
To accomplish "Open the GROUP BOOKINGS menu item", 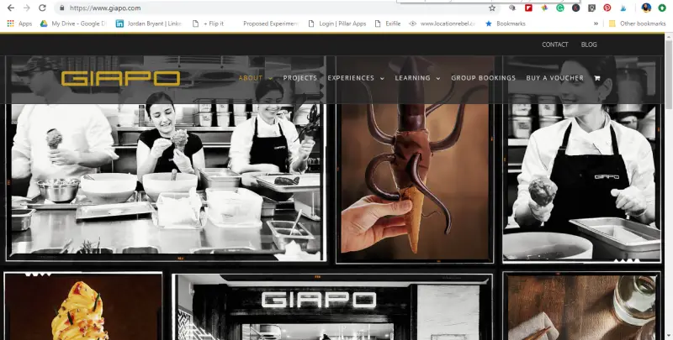I will 483,78.
